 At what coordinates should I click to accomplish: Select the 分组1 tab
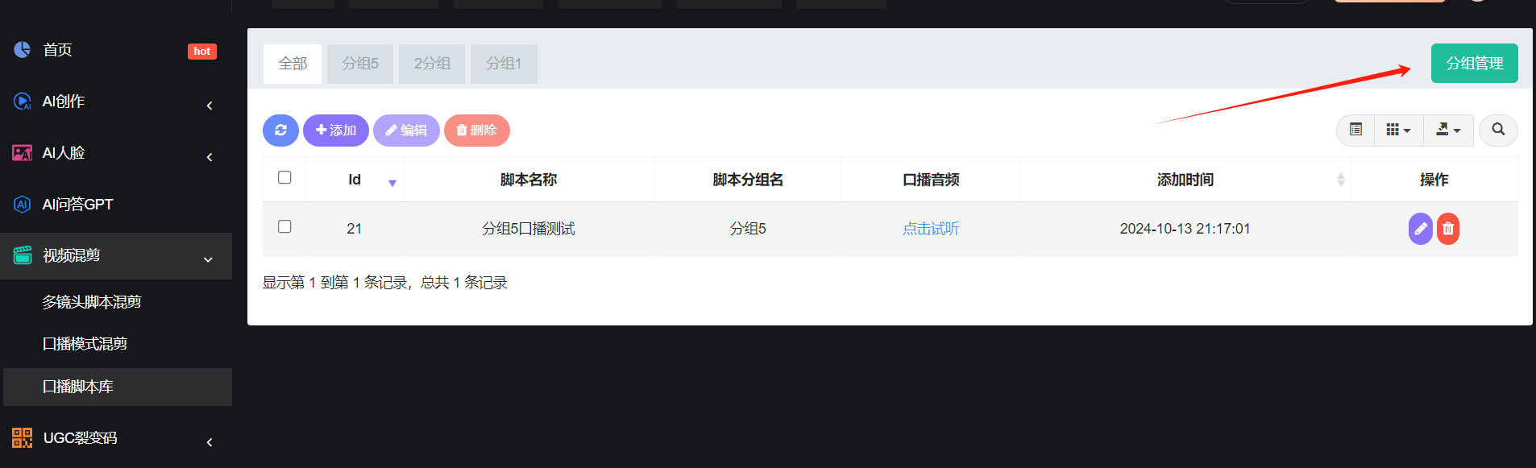504,64
